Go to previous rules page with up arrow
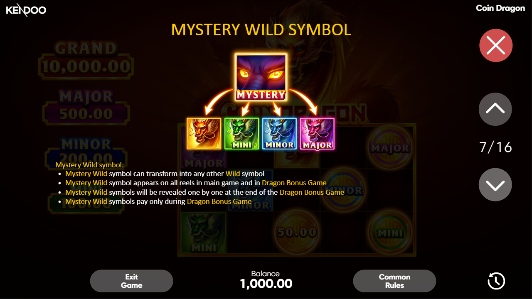 point(495,109)
